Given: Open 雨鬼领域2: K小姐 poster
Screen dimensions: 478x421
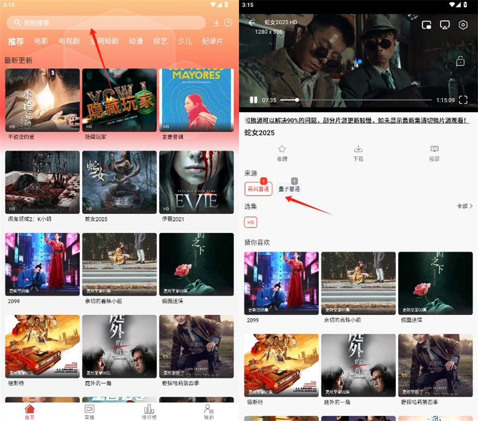Looking at the screenshot, I should 42,182.
